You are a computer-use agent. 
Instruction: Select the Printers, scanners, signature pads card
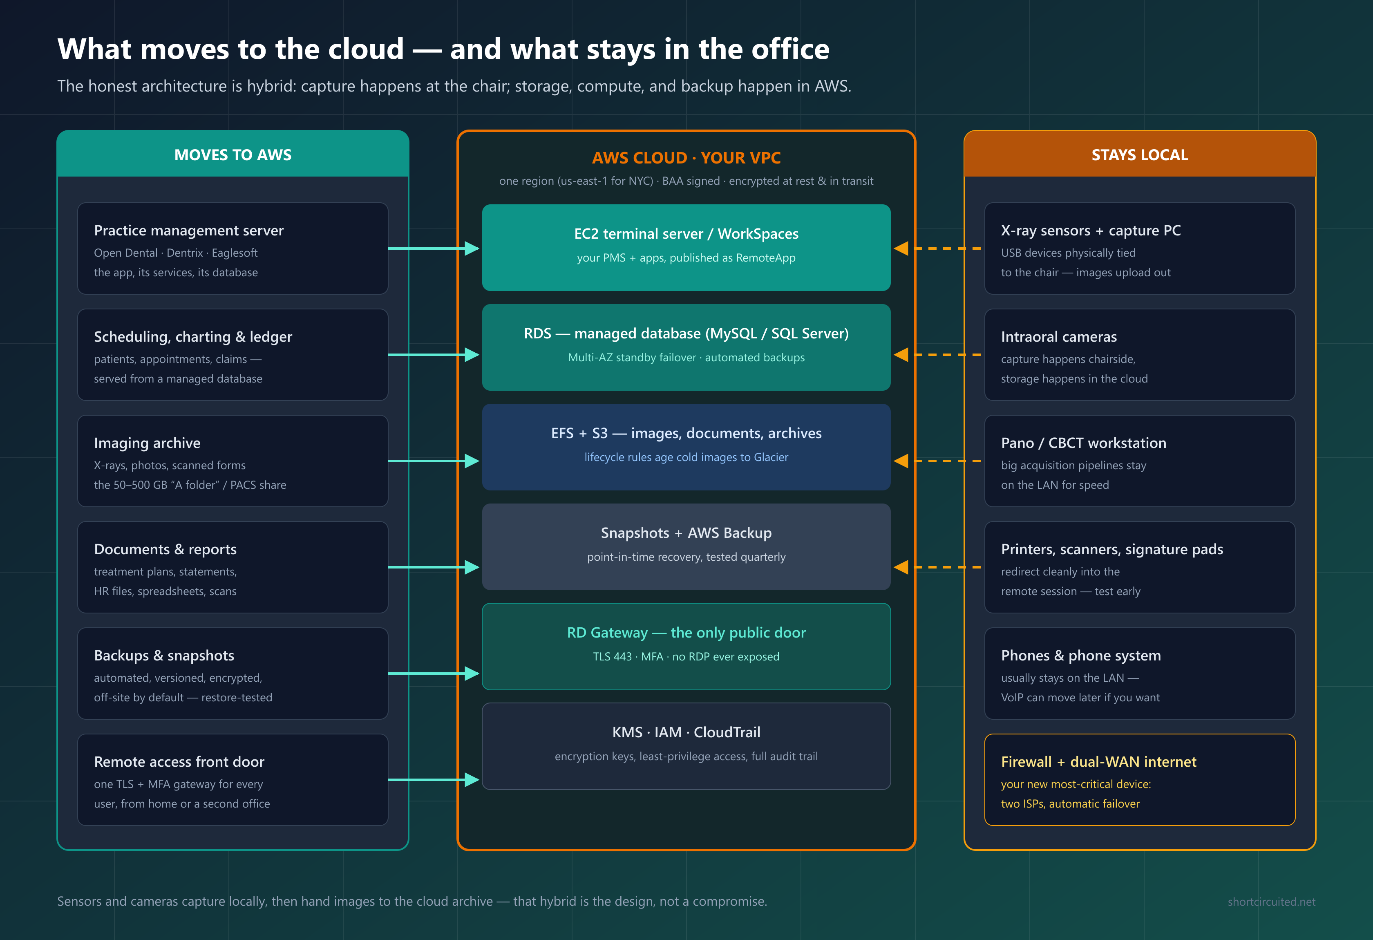(1140, 567)
